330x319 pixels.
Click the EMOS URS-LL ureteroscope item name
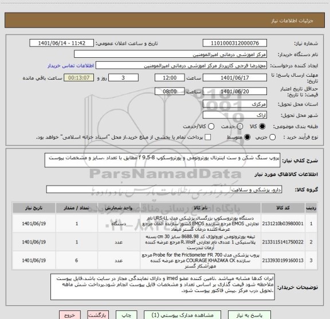(x=201, y=223)
